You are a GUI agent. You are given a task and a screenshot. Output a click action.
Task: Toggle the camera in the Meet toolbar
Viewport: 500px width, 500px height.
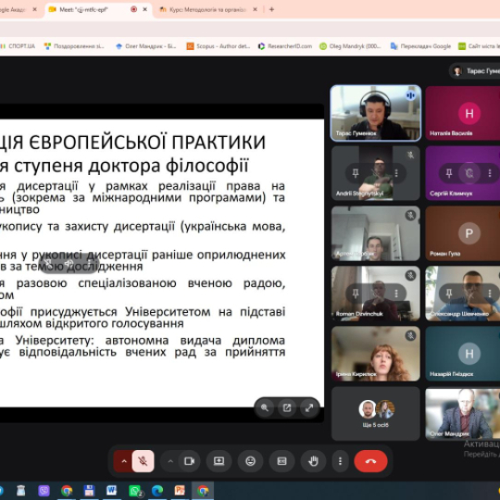tap(189, 461)
